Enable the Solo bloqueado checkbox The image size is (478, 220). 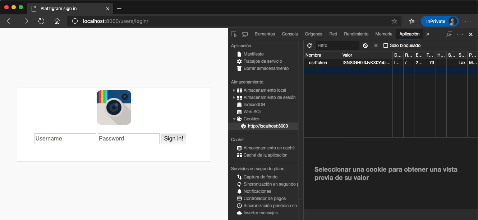(x=386, y=46)
